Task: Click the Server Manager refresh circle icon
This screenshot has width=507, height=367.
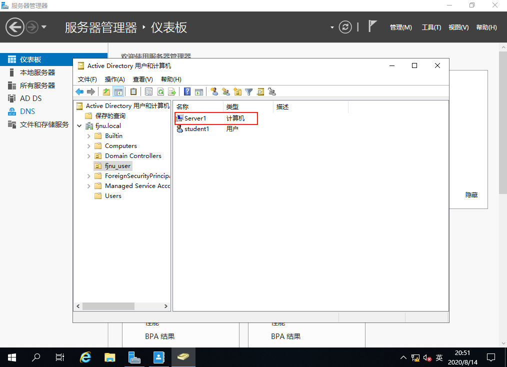Action: [345, 27]
